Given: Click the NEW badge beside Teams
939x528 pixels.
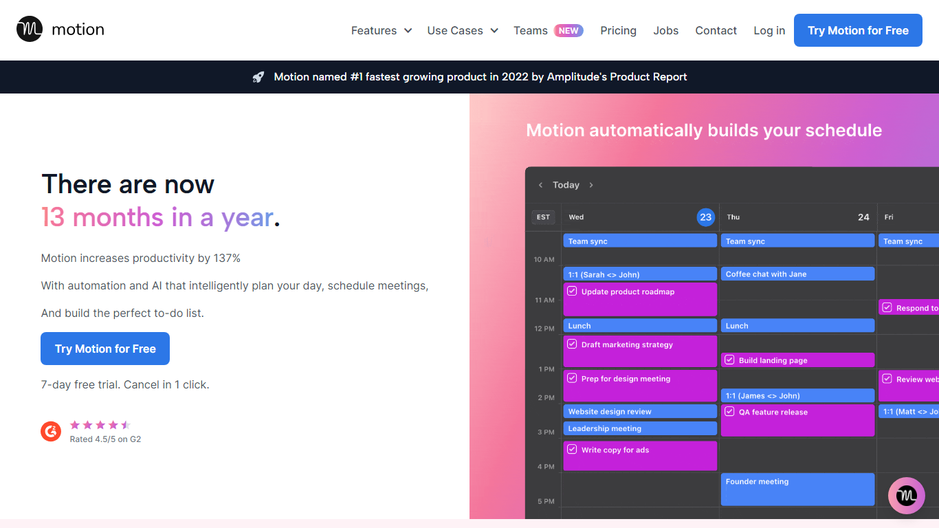Looking at the screenshot, I should tap(568, 30).
